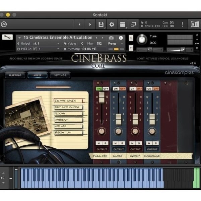Click Room channel fader handle
Viewport: 201px width, 201px height.
(x=135, y=119)
